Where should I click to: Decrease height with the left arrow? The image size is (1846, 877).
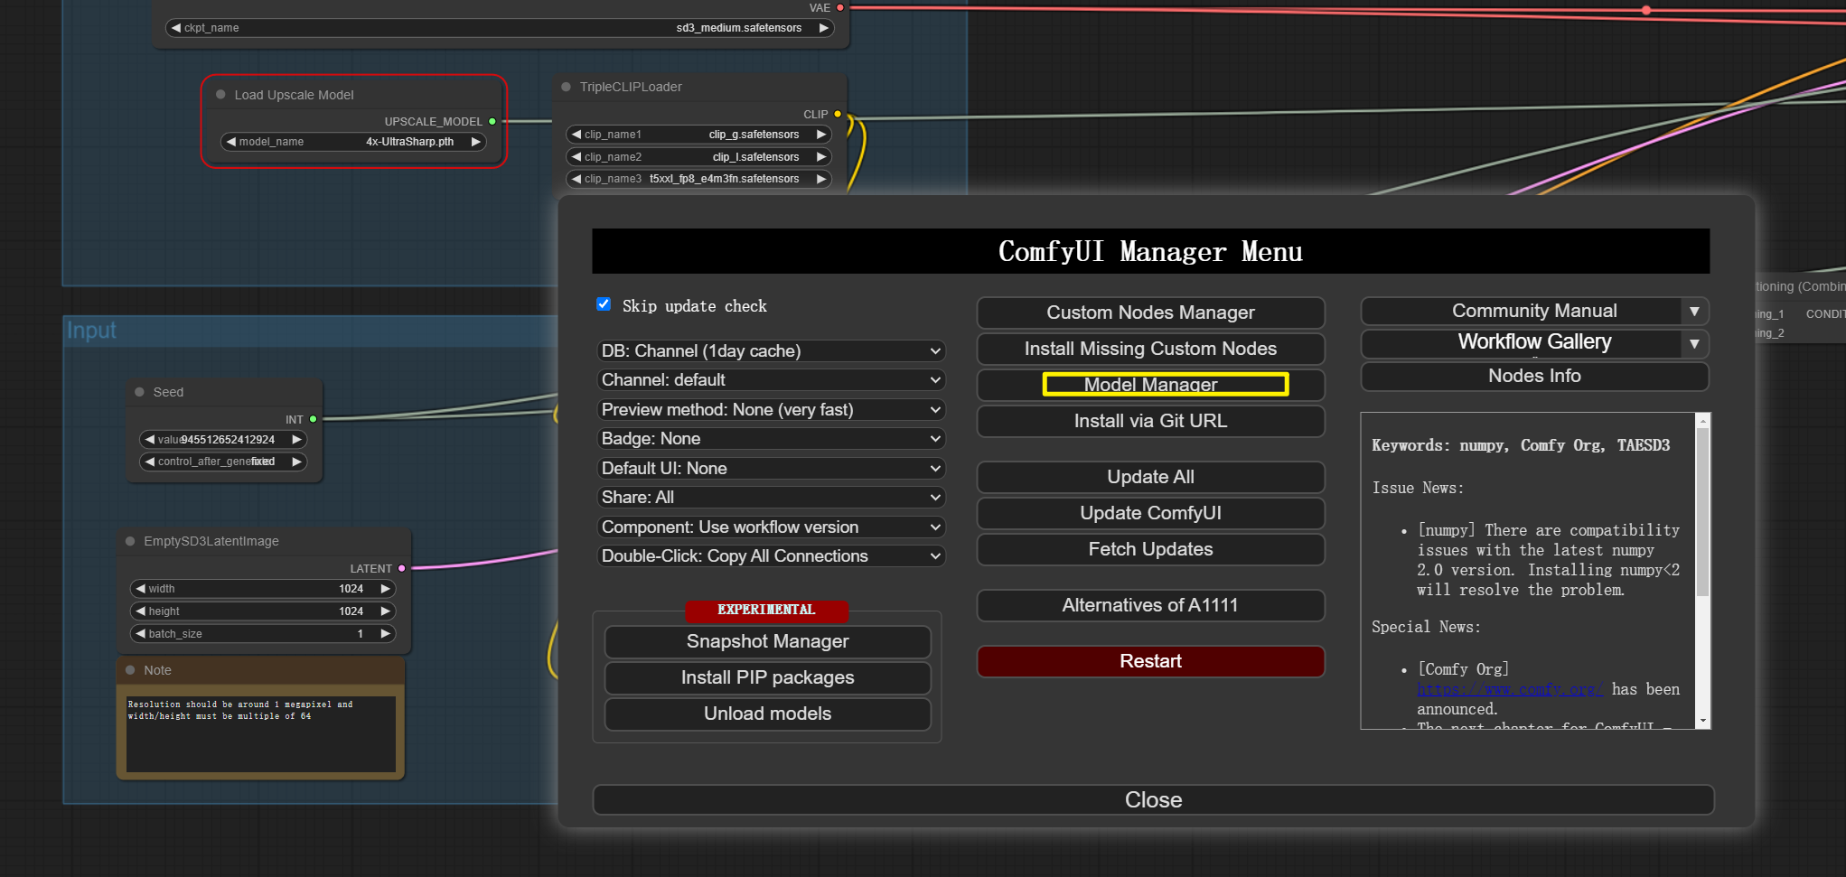point(140,611)
